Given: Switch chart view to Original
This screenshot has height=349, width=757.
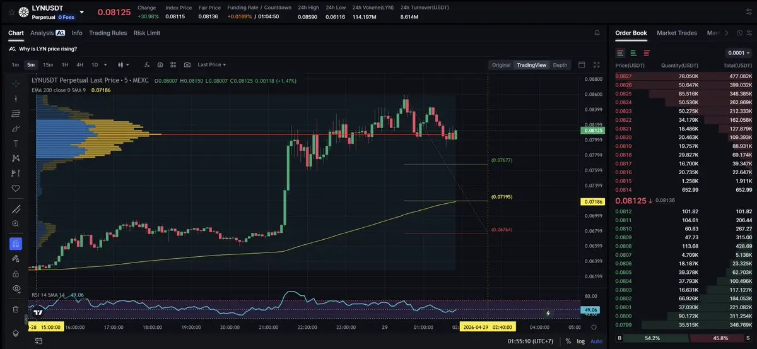Looking at the screenshot, I should [501, 65].
